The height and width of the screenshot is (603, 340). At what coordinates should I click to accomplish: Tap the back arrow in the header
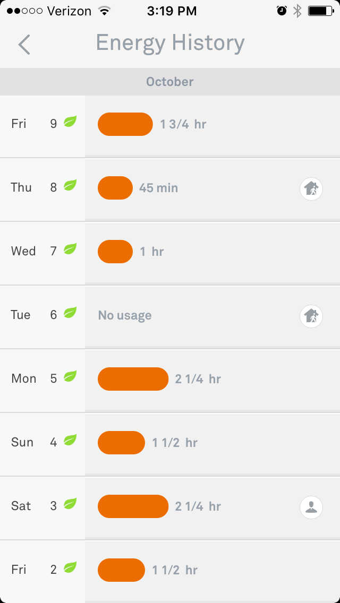coord(24,45)
